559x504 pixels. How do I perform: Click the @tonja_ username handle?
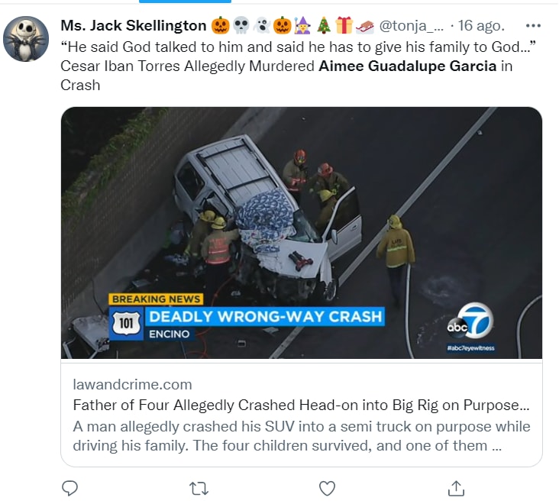click(411, 26)
